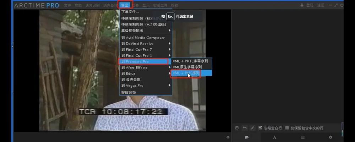Click the power icon at the top right

click(342, 5)
